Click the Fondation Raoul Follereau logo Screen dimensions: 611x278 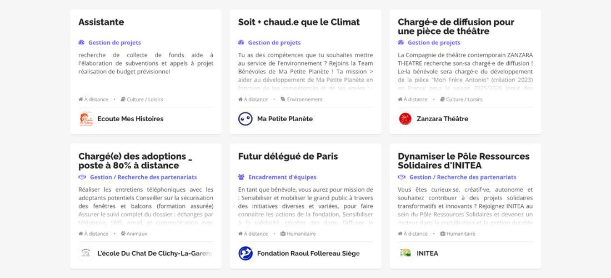click(246, 254)
